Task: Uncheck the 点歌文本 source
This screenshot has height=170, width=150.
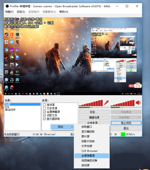Action: point(44,115)
